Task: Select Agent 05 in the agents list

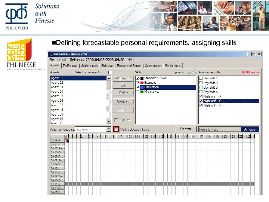Action: 78,96
